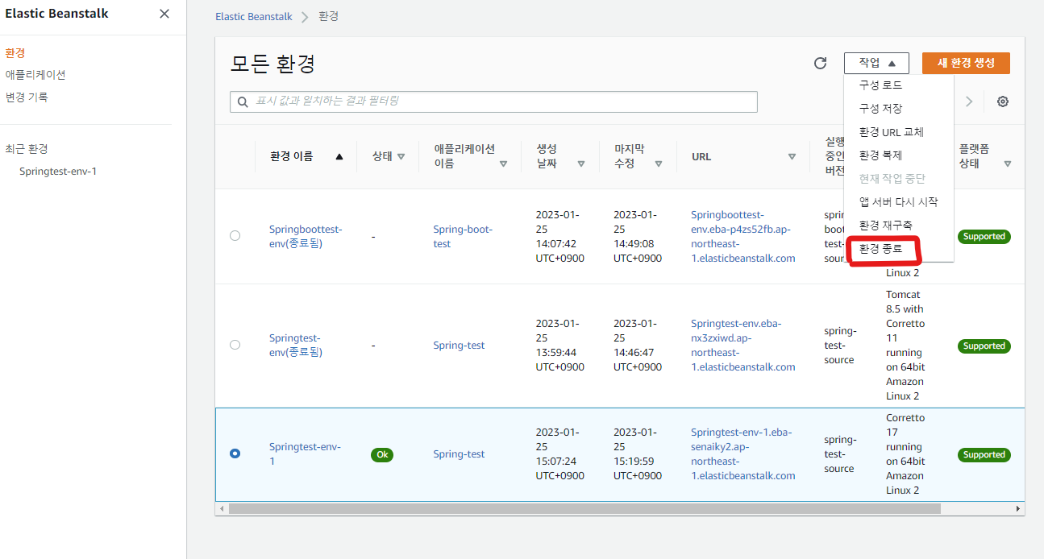Choose 구성 저장 from menu
Screen dimensions: 1044x559
(880, 108)
